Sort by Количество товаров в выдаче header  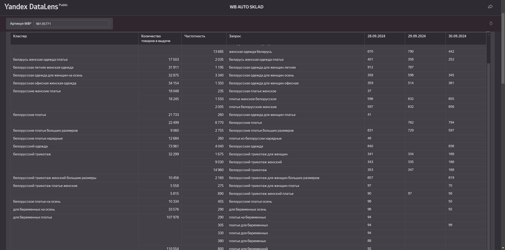click(156, 38)
